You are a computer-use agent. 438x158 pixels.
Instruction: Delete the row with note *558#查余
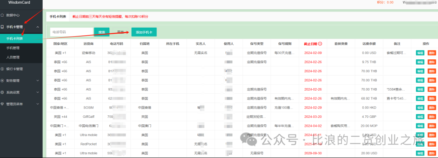(x=431, y=89)
